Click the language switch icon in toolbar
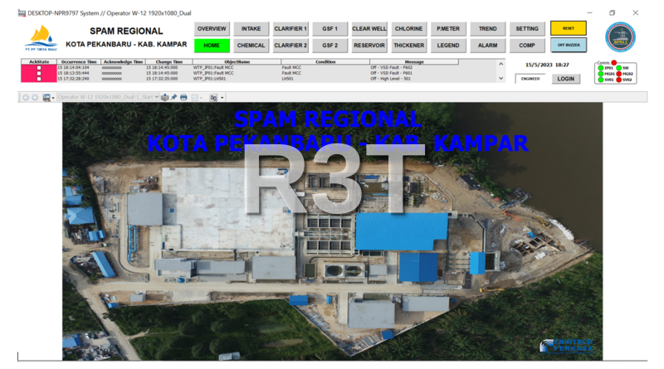This screenshot has height=369, width=664. coord(213,97)
